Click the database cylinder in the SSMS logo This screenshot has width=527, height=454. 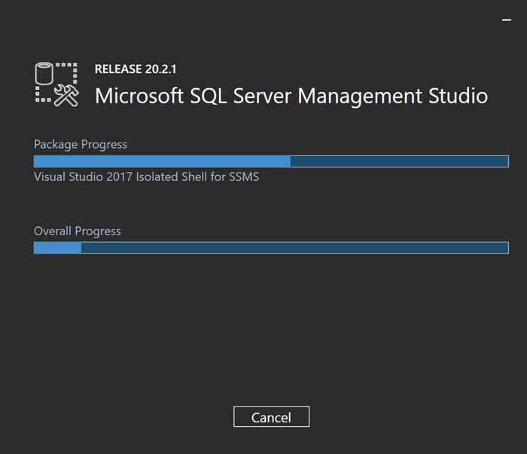coord(46,75)
